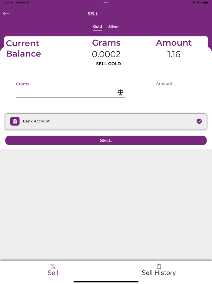Viewport: 212px width, 284px height.
Task: Tap the Wi-Fi status icon
Action: point(194,3)
